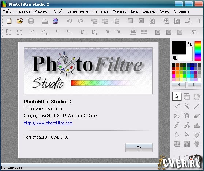Click the New document icon
Screen dimensions: 204x171
pos(9,21)
